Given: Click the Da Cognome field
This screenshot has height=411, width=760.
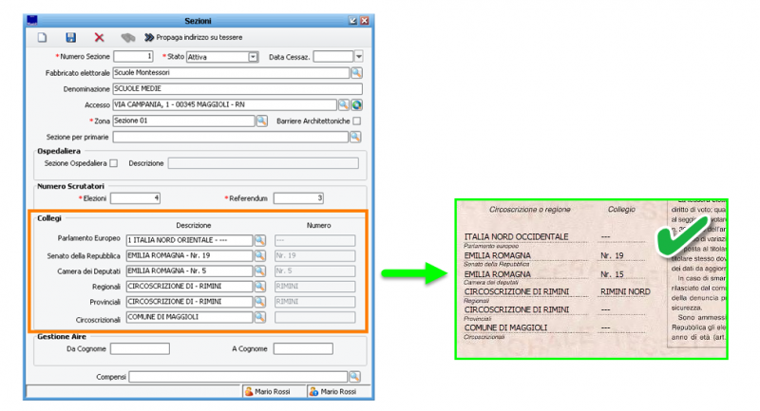Looking at the screenshot, I should [x=140, y=348].
